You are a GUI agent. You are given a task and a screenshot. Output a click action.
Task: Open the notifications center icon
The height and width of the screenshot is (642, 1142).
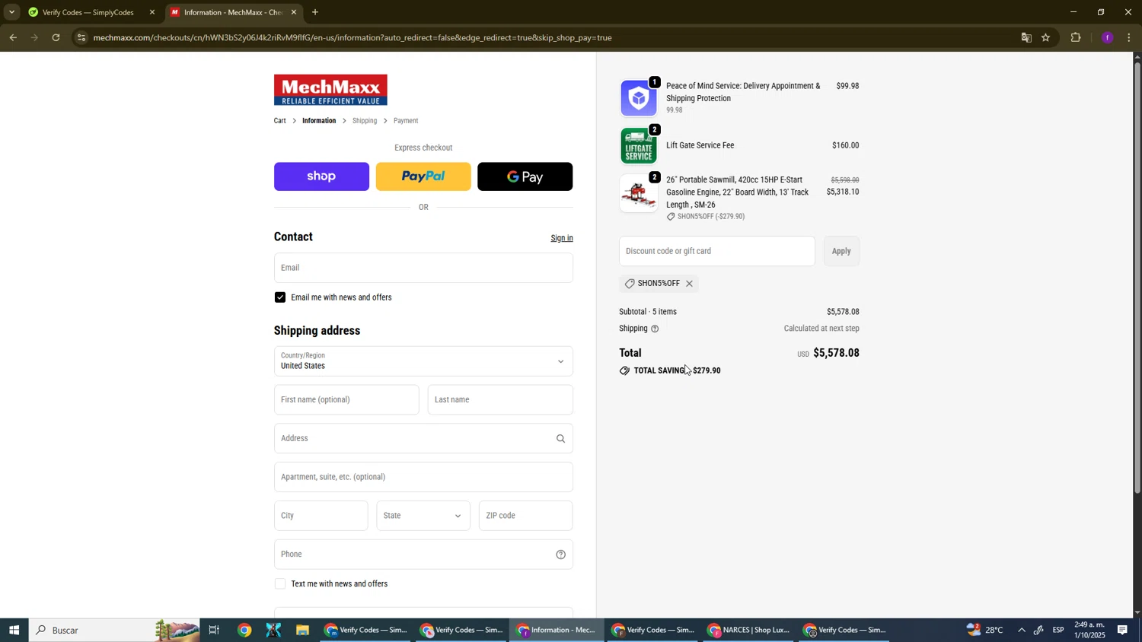point(1123,631)
